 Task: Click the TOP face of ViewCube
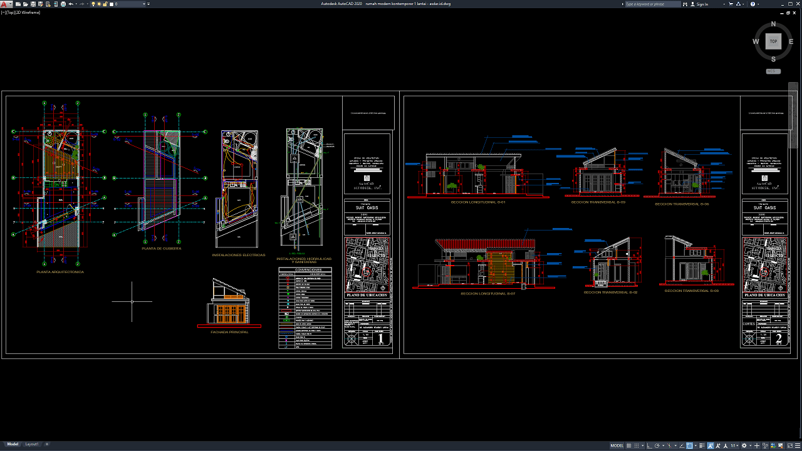(x=773, y=41)
